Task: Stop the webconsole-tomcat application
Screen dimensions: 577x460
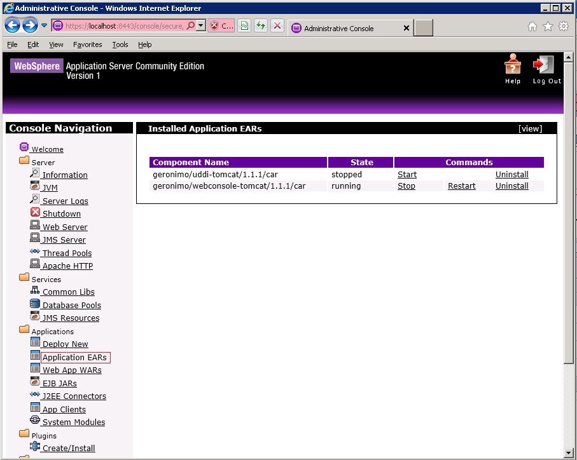Action: pyautogui.click(x=407, y=186)
